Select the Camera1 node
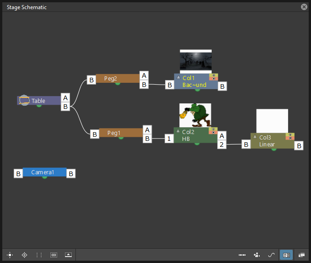The height and width of the screenshot is (263, 311). click(x=45, y=172)
